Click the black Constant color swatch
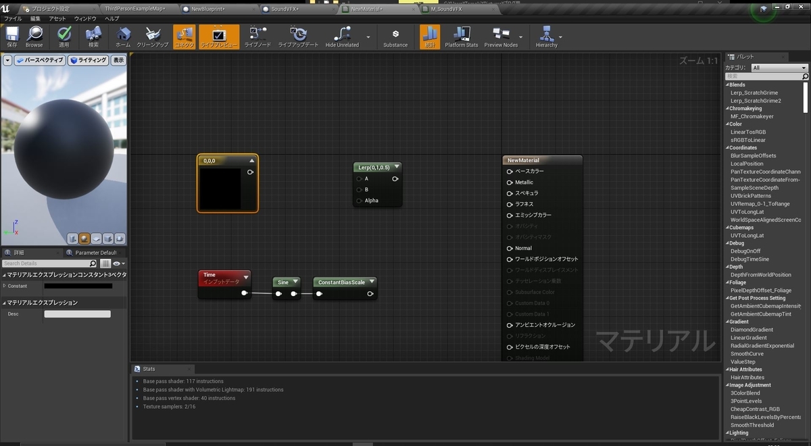 (77, 286)
